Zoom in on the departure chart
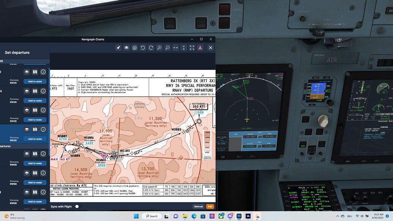This screenshot has height=221, width=393. pos(159,47)
